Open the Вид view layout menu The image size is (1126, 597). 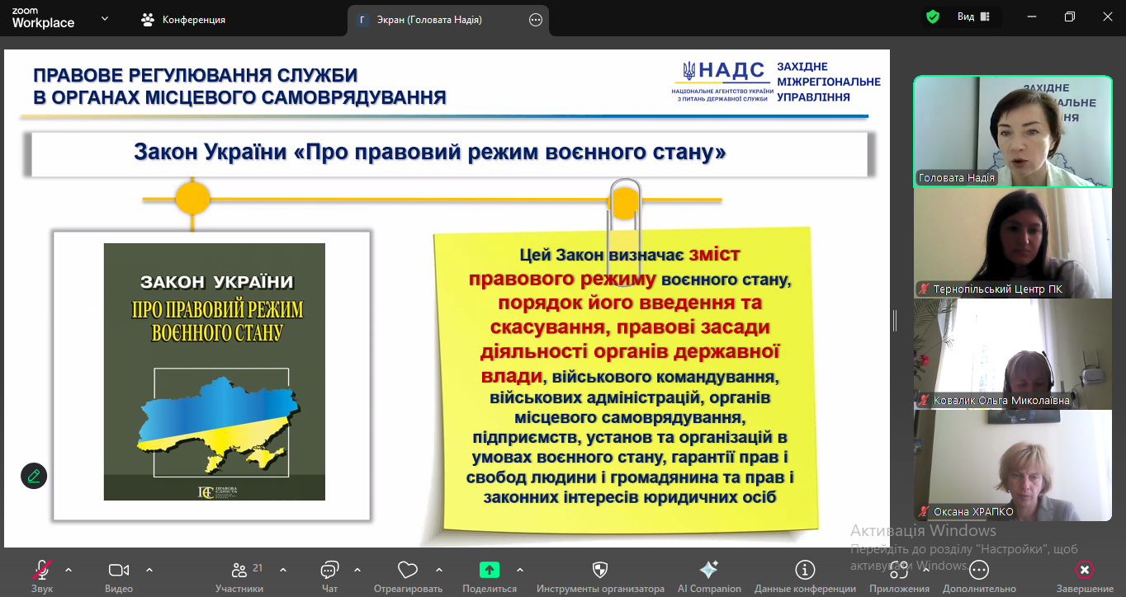(x=974, y=17)
